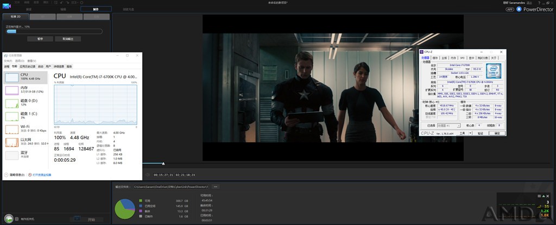Open the 处理器 #1 dropdown in CPU-Z

[x=449, y=125]
